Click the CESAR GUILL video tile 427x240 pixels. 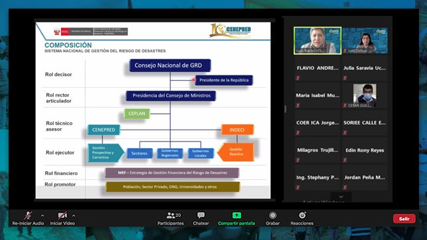(x=365, y=95)
